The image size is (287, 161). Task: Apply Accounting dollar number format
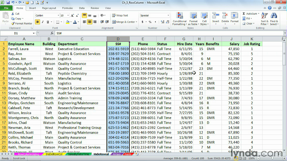point(142,22)
